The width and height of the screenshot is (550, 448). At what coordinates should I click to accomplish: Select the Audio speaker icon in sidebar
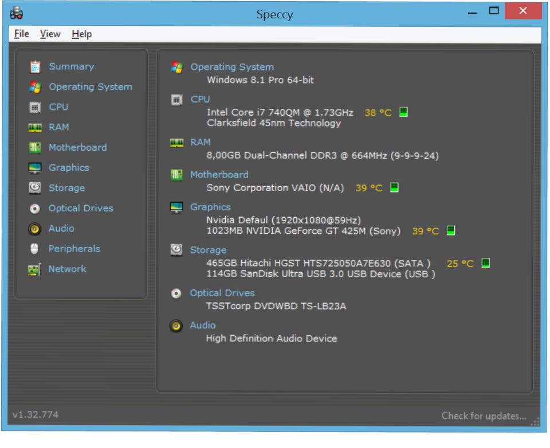35,229
